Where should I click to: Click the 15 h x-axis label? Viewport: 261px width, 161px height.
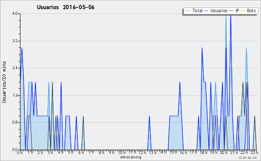[173, 152]
